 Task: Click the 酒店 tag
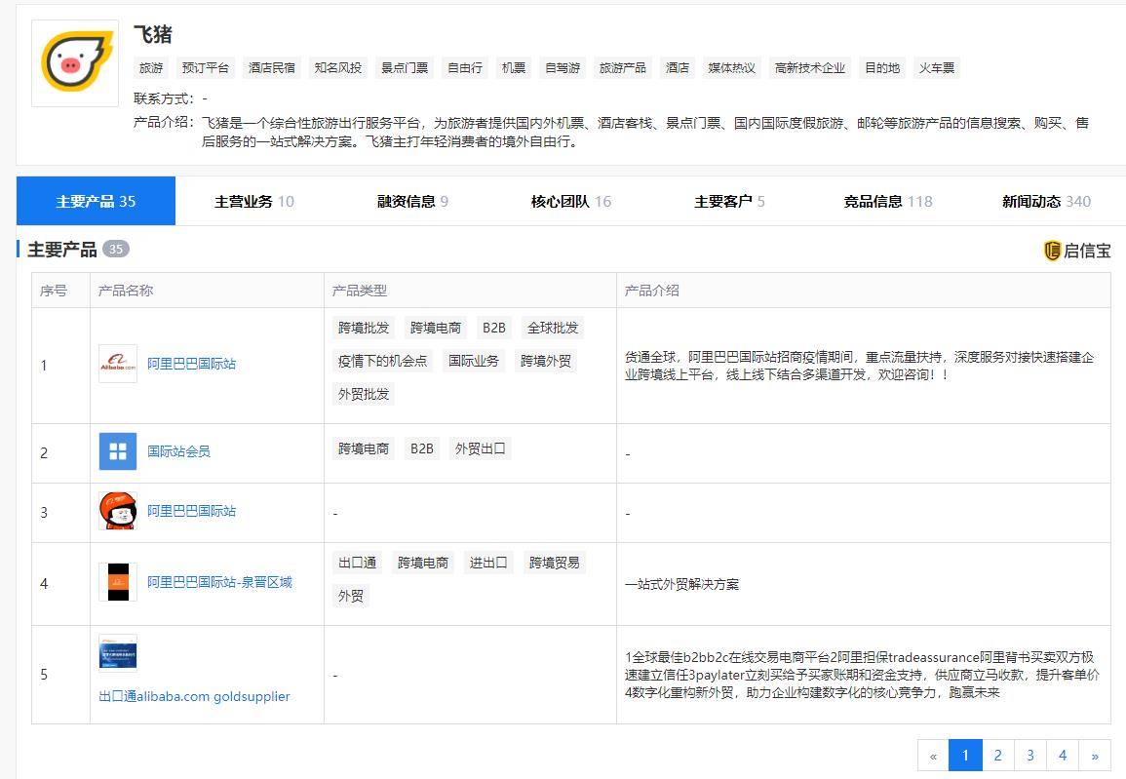[678, 68]
